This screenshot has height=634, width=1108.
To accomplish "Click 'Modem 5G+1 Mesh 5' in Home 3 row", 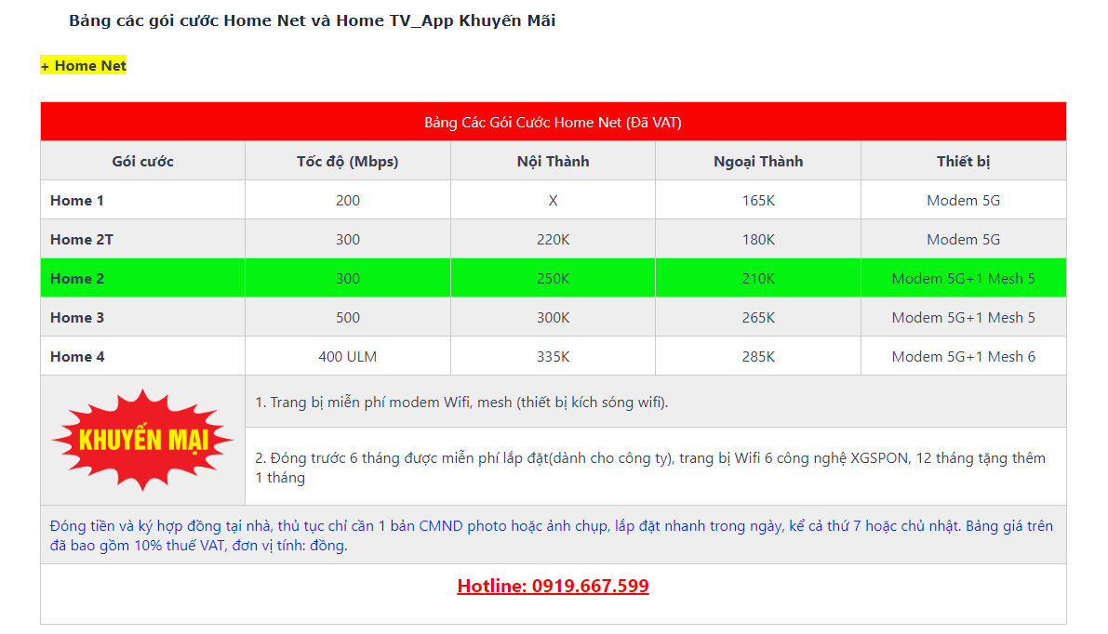I will pos(963,318).
